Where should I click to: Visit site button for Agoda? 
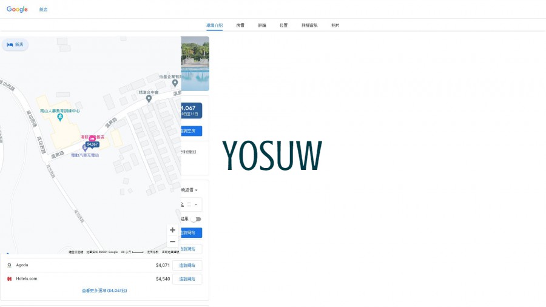pos(187,265)
